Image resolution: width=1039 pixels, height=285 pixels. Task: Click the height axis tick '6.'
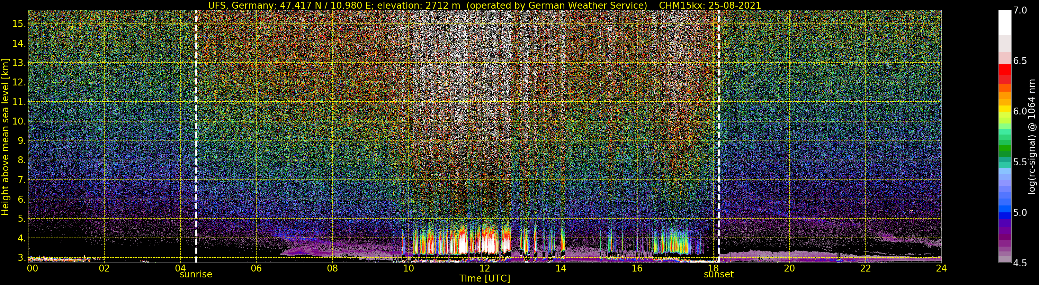[x=21, y=199]
